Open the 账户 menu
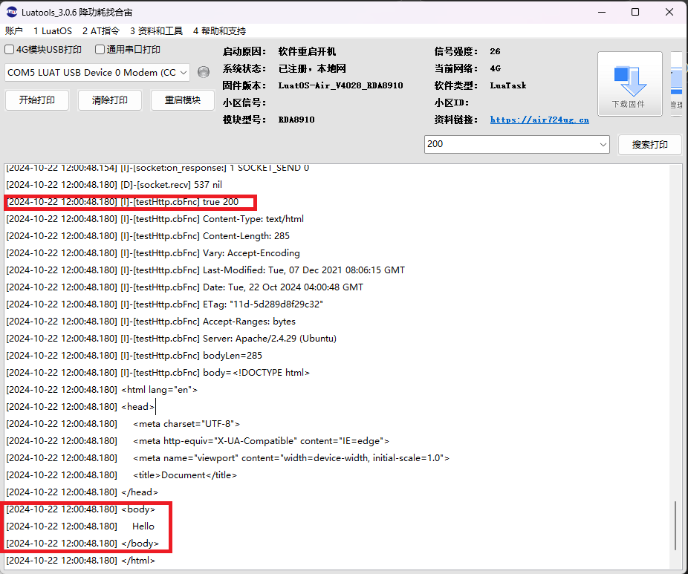This screenshot has height=574, width=688. coord(14,31)
